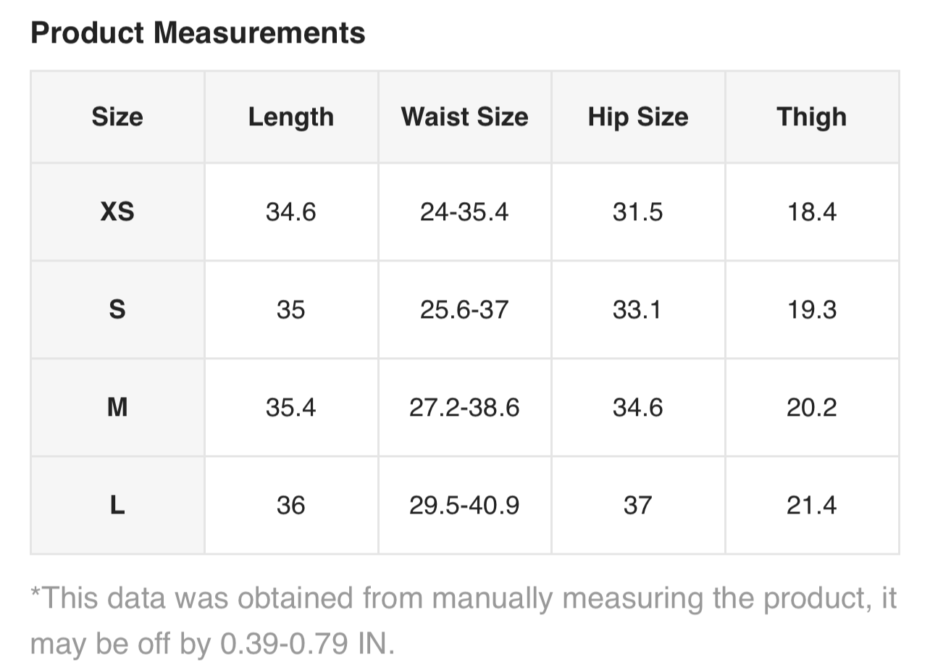Select the Size column header
930x665 pixels.
click(x=117, y=117)
